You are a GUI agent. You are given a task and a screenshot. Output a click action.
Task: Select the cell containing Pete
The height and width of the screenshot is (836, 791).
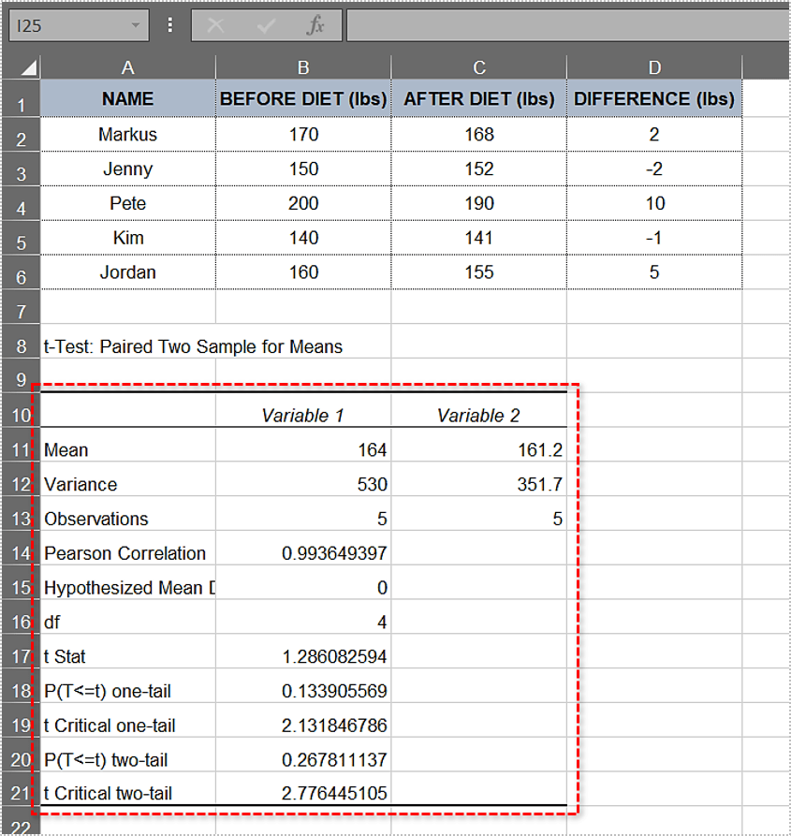[x=128, y=203]
